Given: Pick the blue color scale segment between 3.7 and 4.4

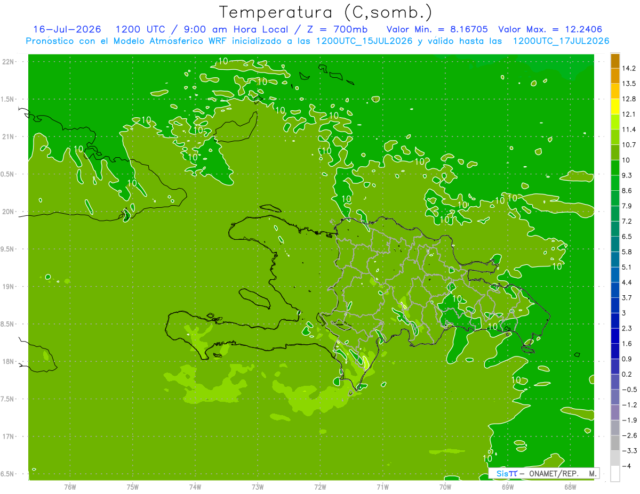Looking at the screenshot, I should [x=615, y=290].
